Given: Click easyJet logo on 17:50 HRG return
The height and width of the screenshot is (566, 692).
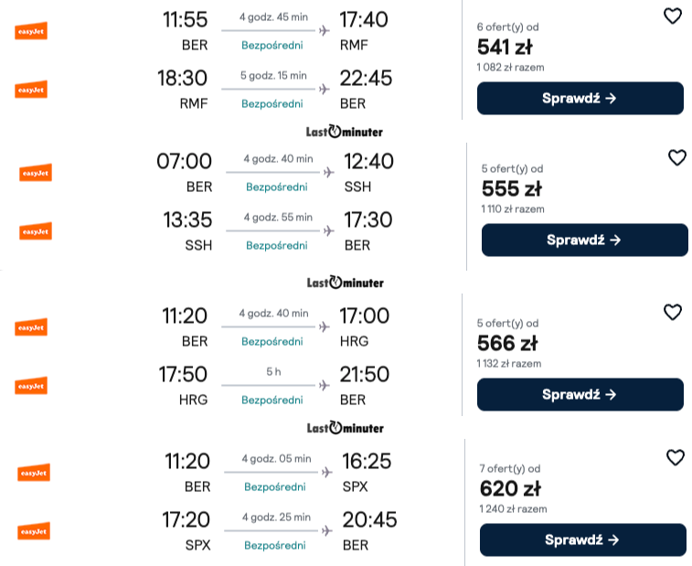Looking at the screenshot, I should tap(31, 386).
